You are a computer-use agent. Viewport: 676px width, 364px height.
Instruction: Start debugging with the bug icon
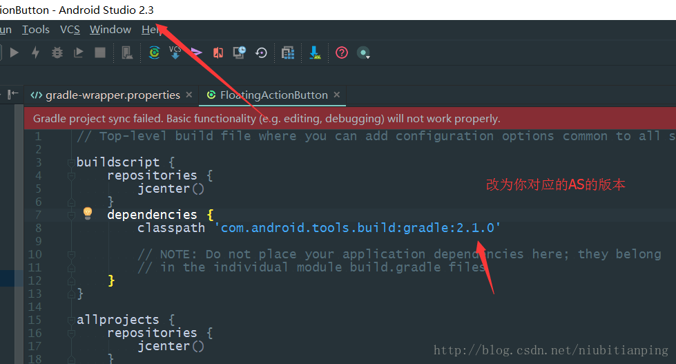pos(57,52)
